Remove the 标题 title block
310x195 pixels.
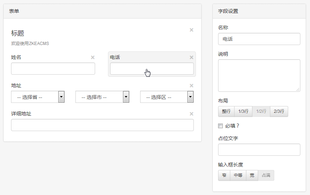(x=191, y=30)
